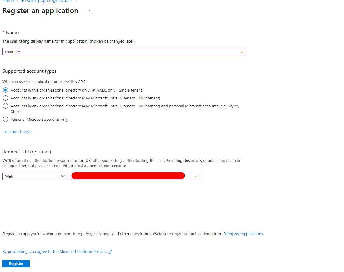Click the breadcrumb chevron after Home
344x272 pixels.
[x=17, y=1]
